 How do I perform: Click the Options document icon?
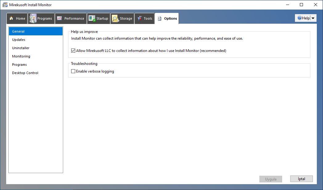[x=159, y=18]
